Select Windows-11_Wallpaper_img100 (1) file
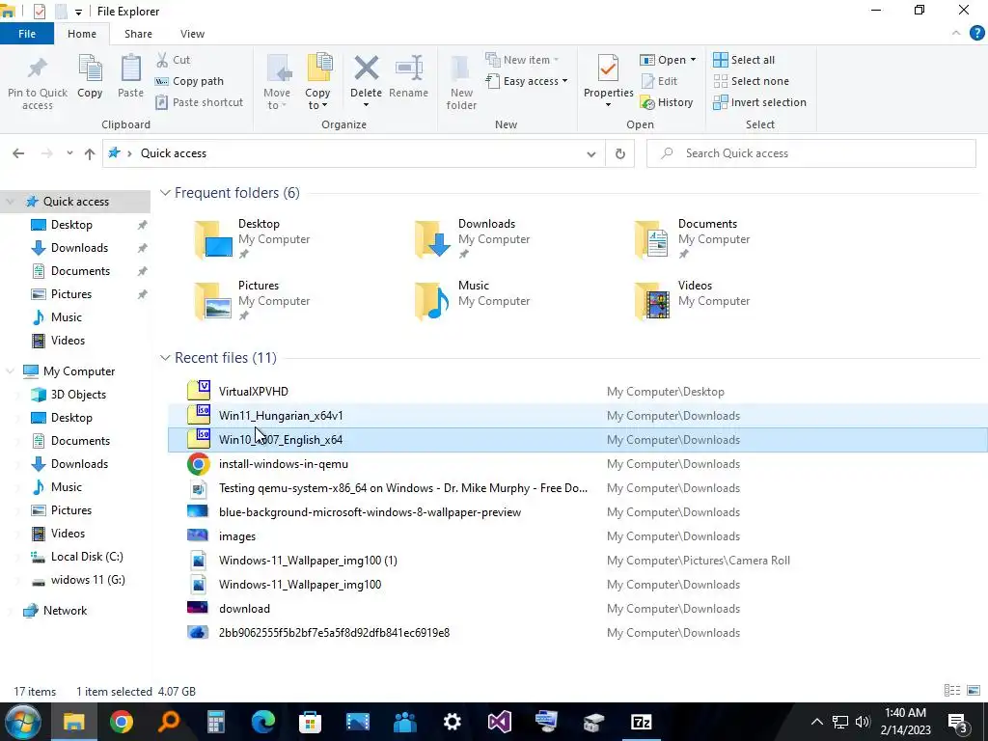Viewport: 988px width, 741px height. click(x=308, y=561)
